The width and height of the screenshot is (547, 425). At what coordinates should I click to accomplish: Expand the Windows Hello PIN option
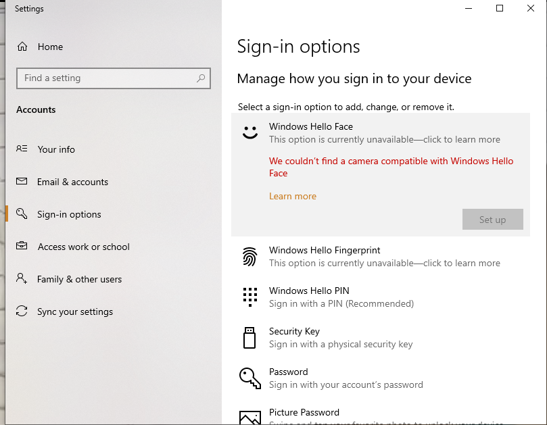[380, 297]
